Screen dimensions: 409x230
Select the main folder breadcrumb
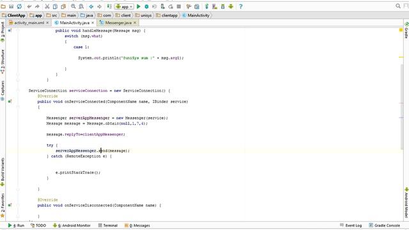pos(69,15)
